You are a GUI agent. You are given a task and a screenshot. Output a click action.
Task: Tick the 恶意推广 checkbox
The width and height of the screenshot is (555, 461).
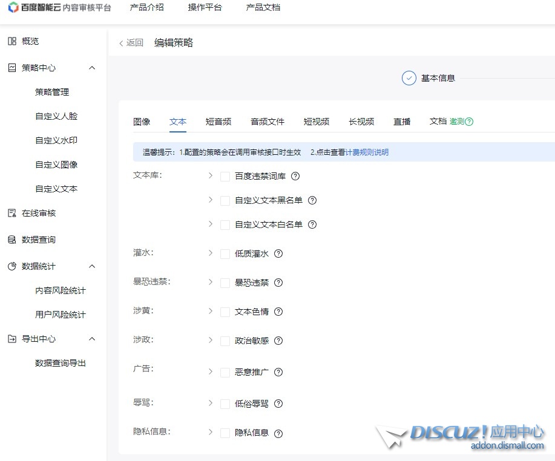click(x=225, y=373)
